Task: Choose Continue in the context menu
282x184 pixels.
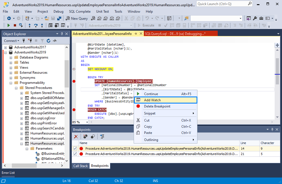Action: (x=166, y=94)
